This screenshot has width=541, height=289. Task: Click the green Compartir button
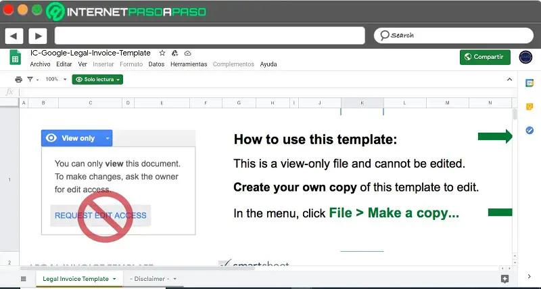coord(485,57)
